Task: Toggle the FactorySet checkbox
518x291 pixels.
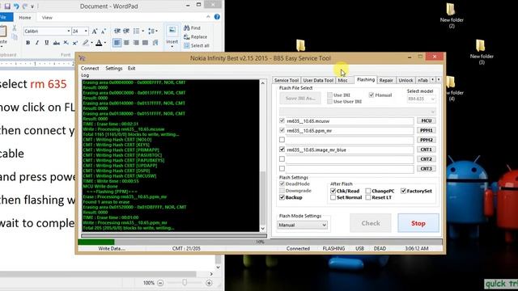Action: 403,191
